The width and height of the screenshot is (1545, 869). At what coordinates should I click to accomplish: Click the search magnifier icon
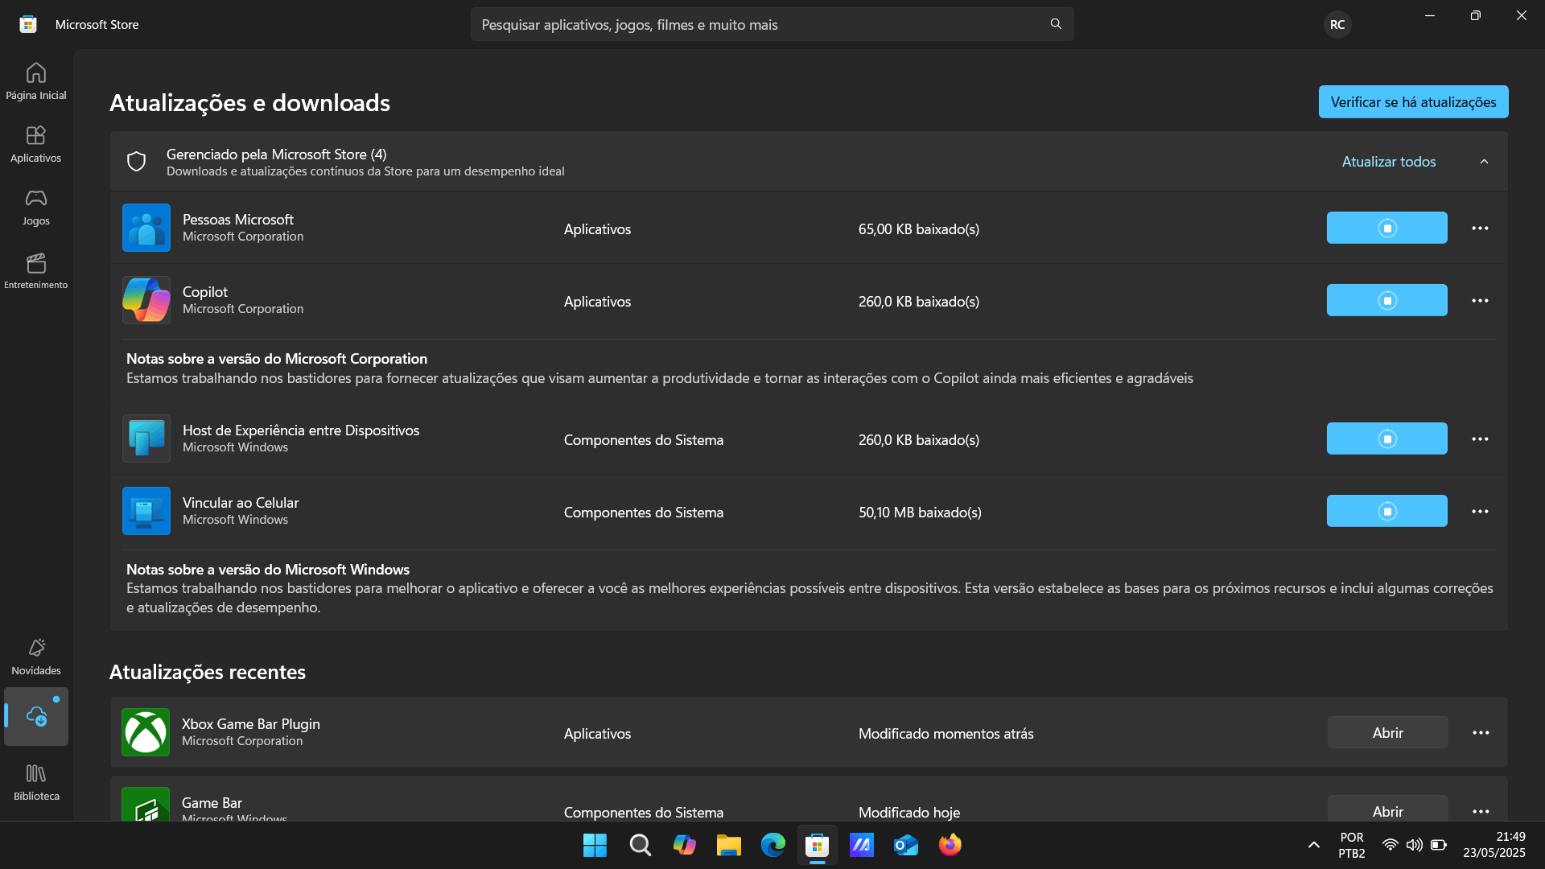tap(1056, 24)
